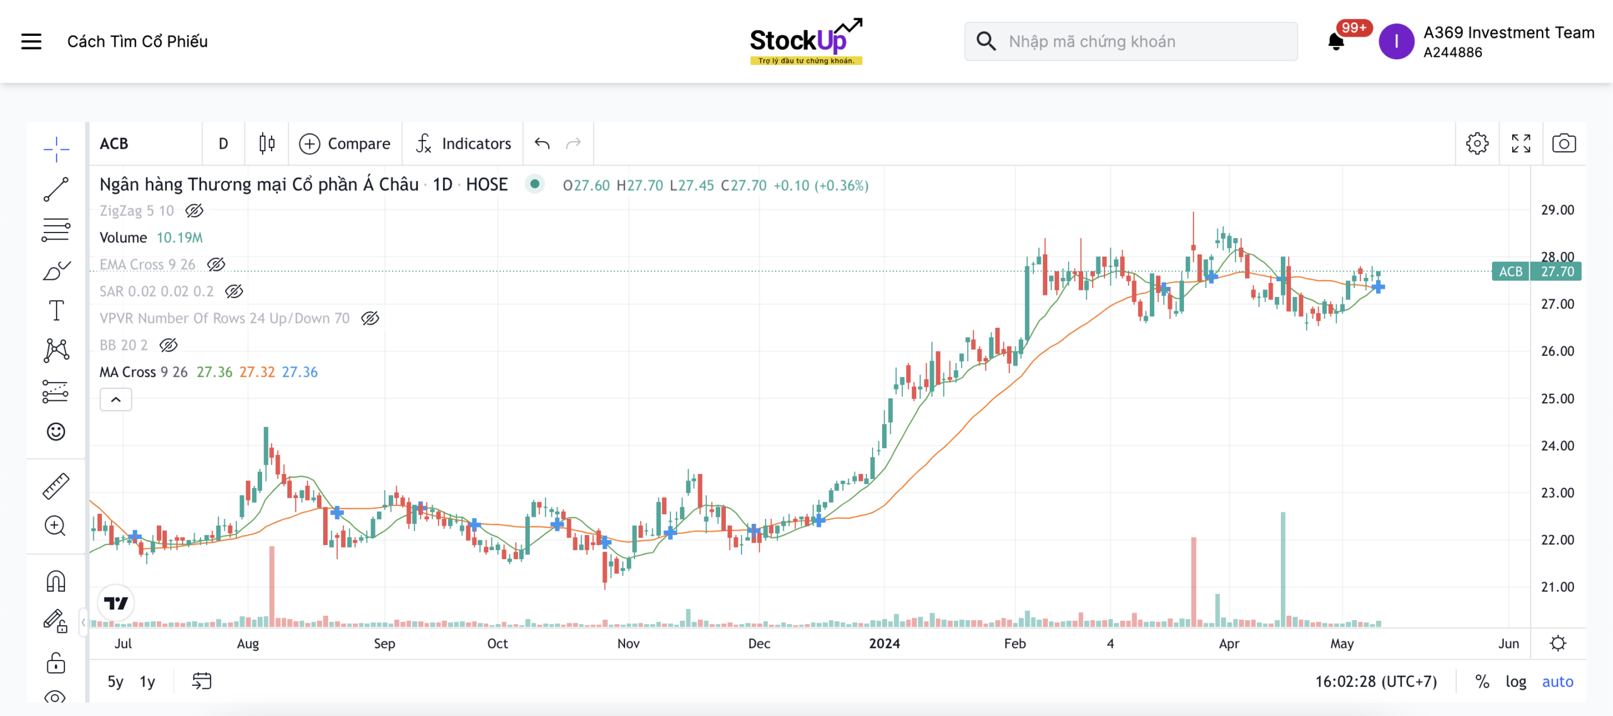
Task: Click the TradingView logo on chart
Action: (116, 603)
